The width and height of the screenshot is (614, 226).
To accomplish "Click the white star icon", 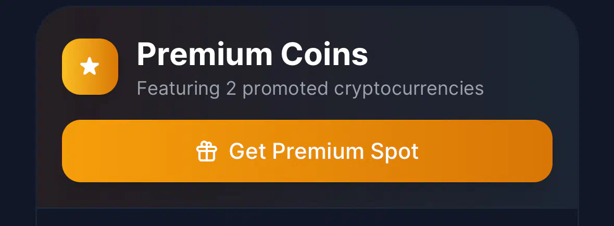I will pyautogui.click(x=89, y=67).
